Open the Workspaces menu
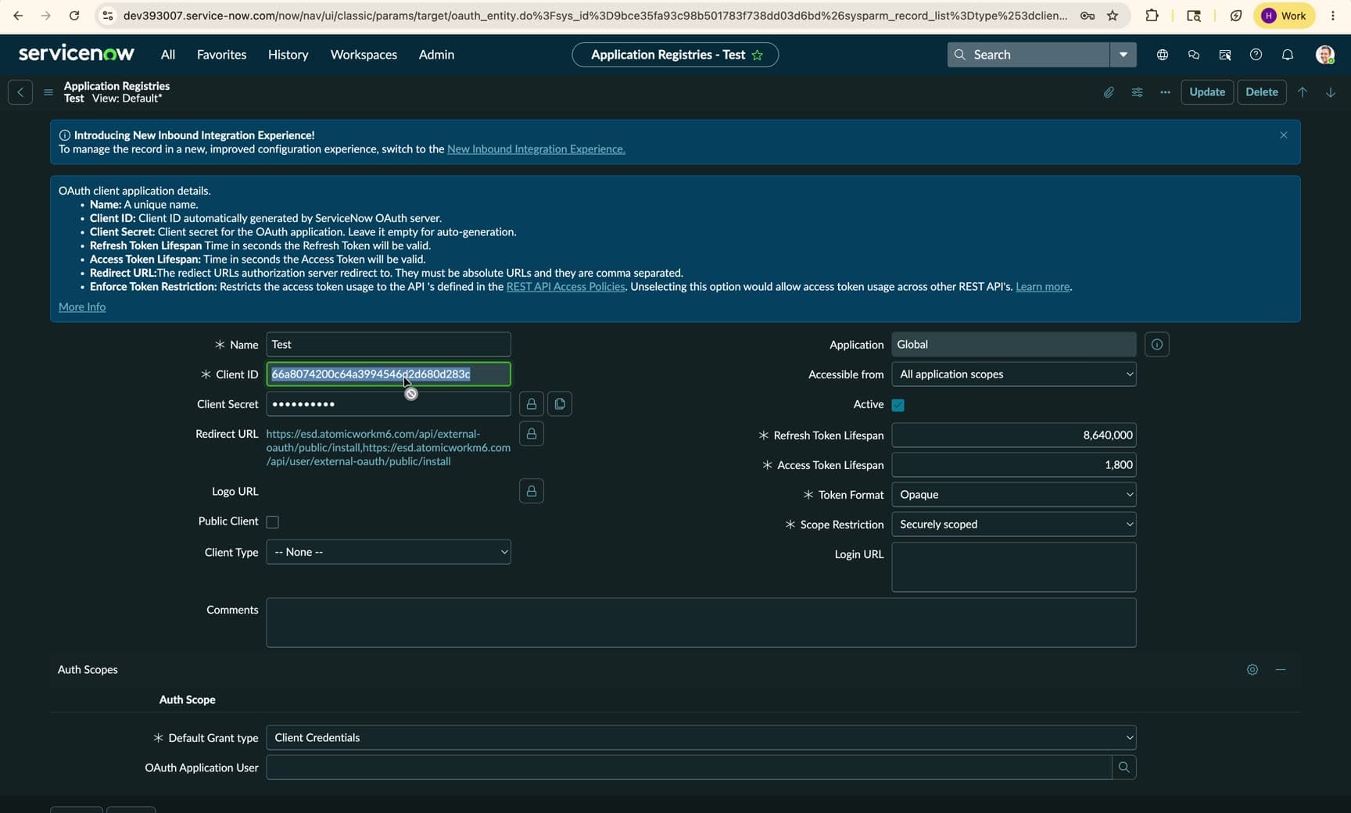 [364, 55]
